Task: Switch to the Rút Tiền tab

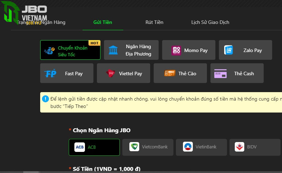Action: [154, 22]
